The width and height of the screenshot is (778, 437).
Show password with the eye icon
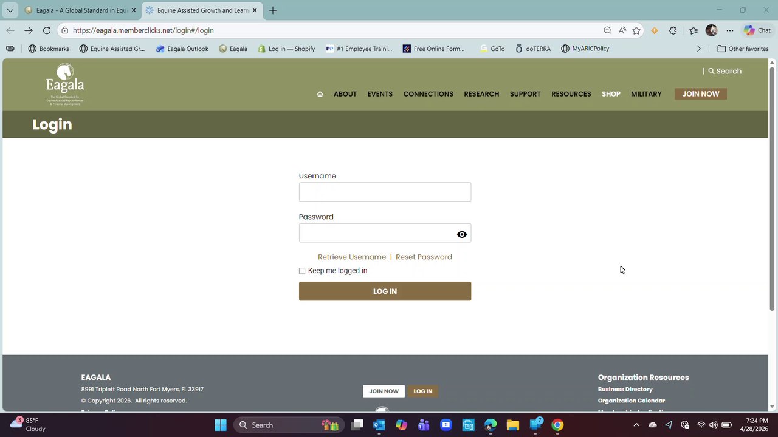click(x=462, y=234)
